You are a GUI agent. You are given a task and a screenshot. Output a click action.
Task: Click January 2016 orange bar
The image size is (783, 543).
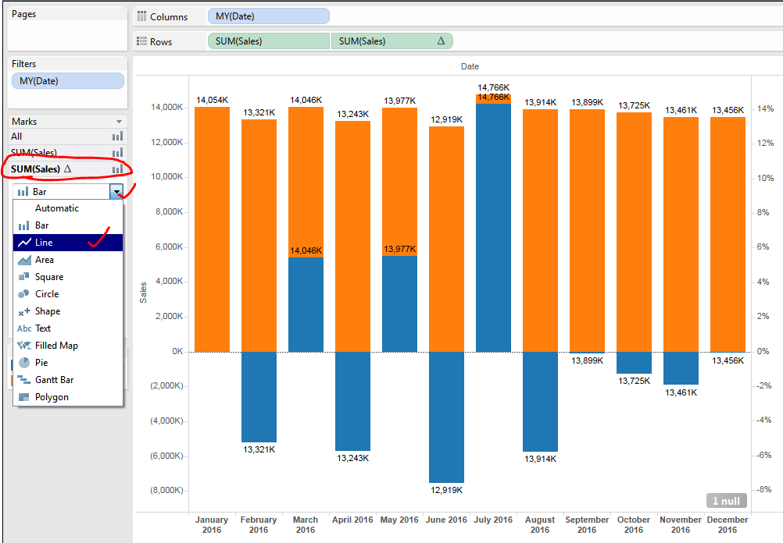click(x=212, y=229)
